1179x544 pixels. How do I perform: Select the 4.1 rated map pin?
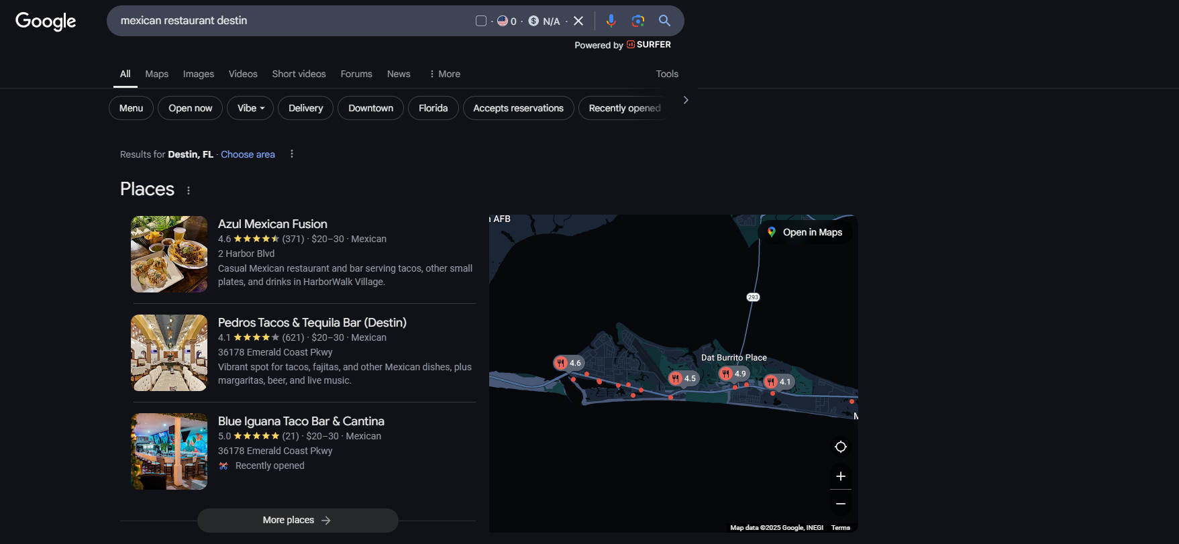click(x=778, y=382)
